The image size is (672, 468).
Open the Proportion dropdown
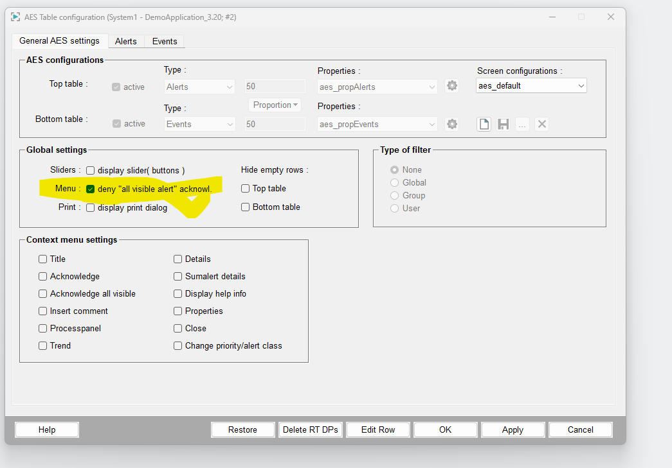[x=275, y=105]
